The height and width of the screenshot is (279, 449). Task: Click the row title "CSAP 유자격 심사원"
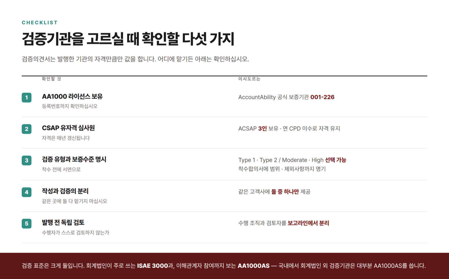click(x=68, y=128)
